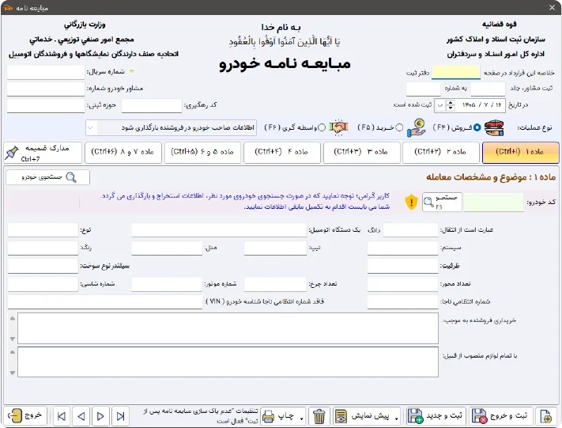
Task: Open the پیش نمایش dropdown arrow
Action: tap(397, 418)
